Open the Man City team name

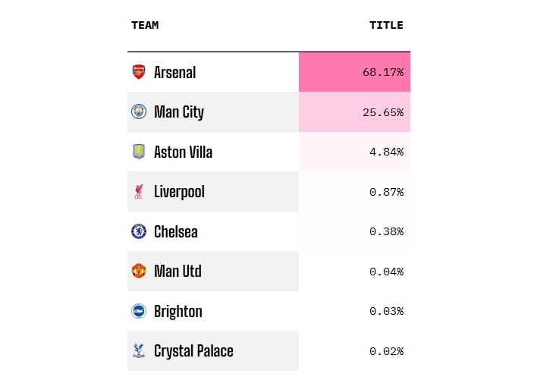178,112
